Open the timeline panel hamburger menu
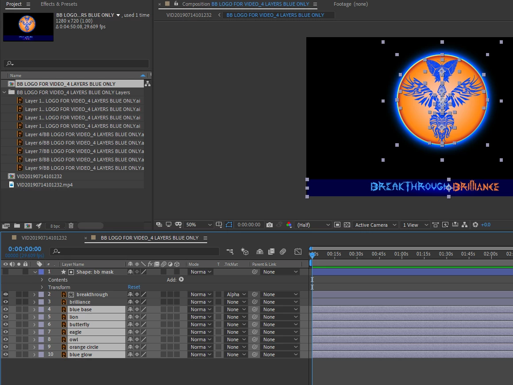Viewport: 513px width, 385px height. (x=205, y=238)
